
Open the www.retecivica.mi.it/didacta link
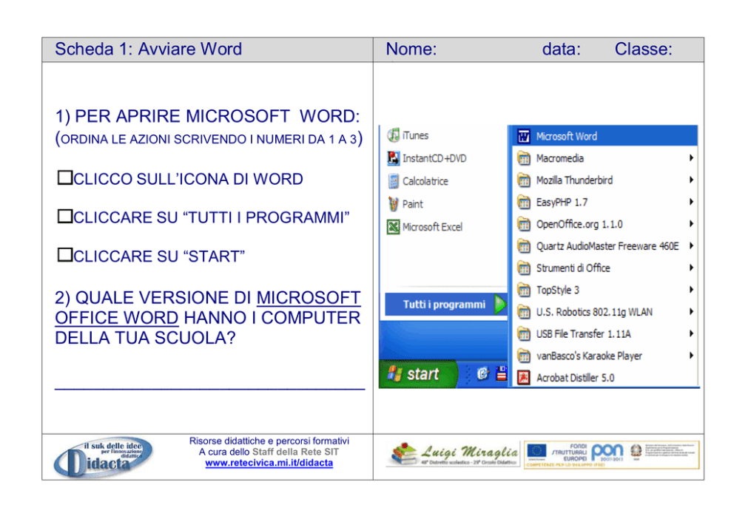point(269,463)
